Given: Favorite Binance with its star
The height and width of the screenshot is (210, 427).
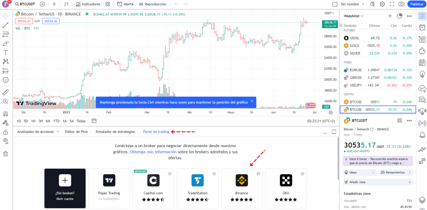Looking at the screenshot, I should coord(258,174).
